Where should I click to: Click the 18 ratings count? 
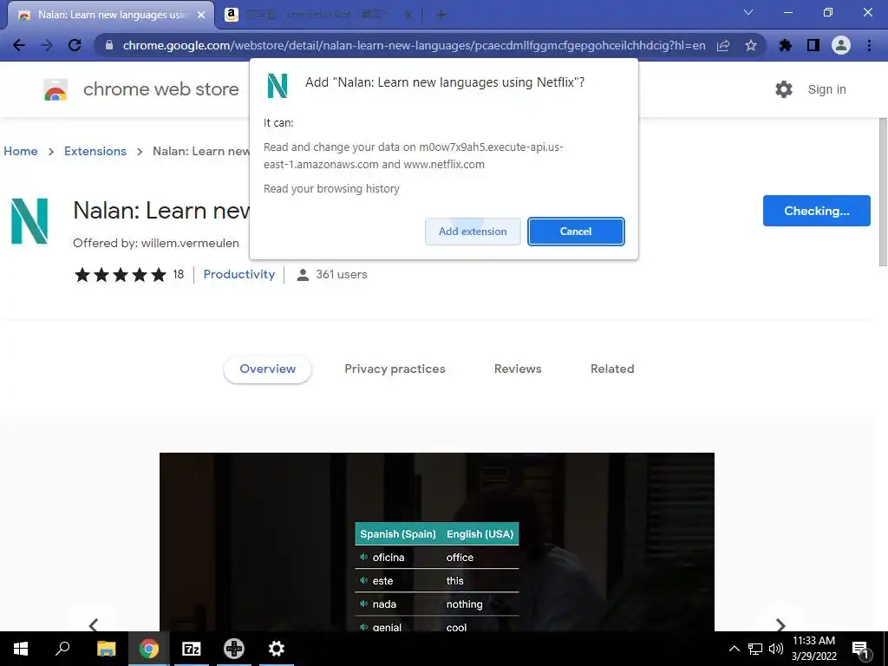tap(179, 274)
